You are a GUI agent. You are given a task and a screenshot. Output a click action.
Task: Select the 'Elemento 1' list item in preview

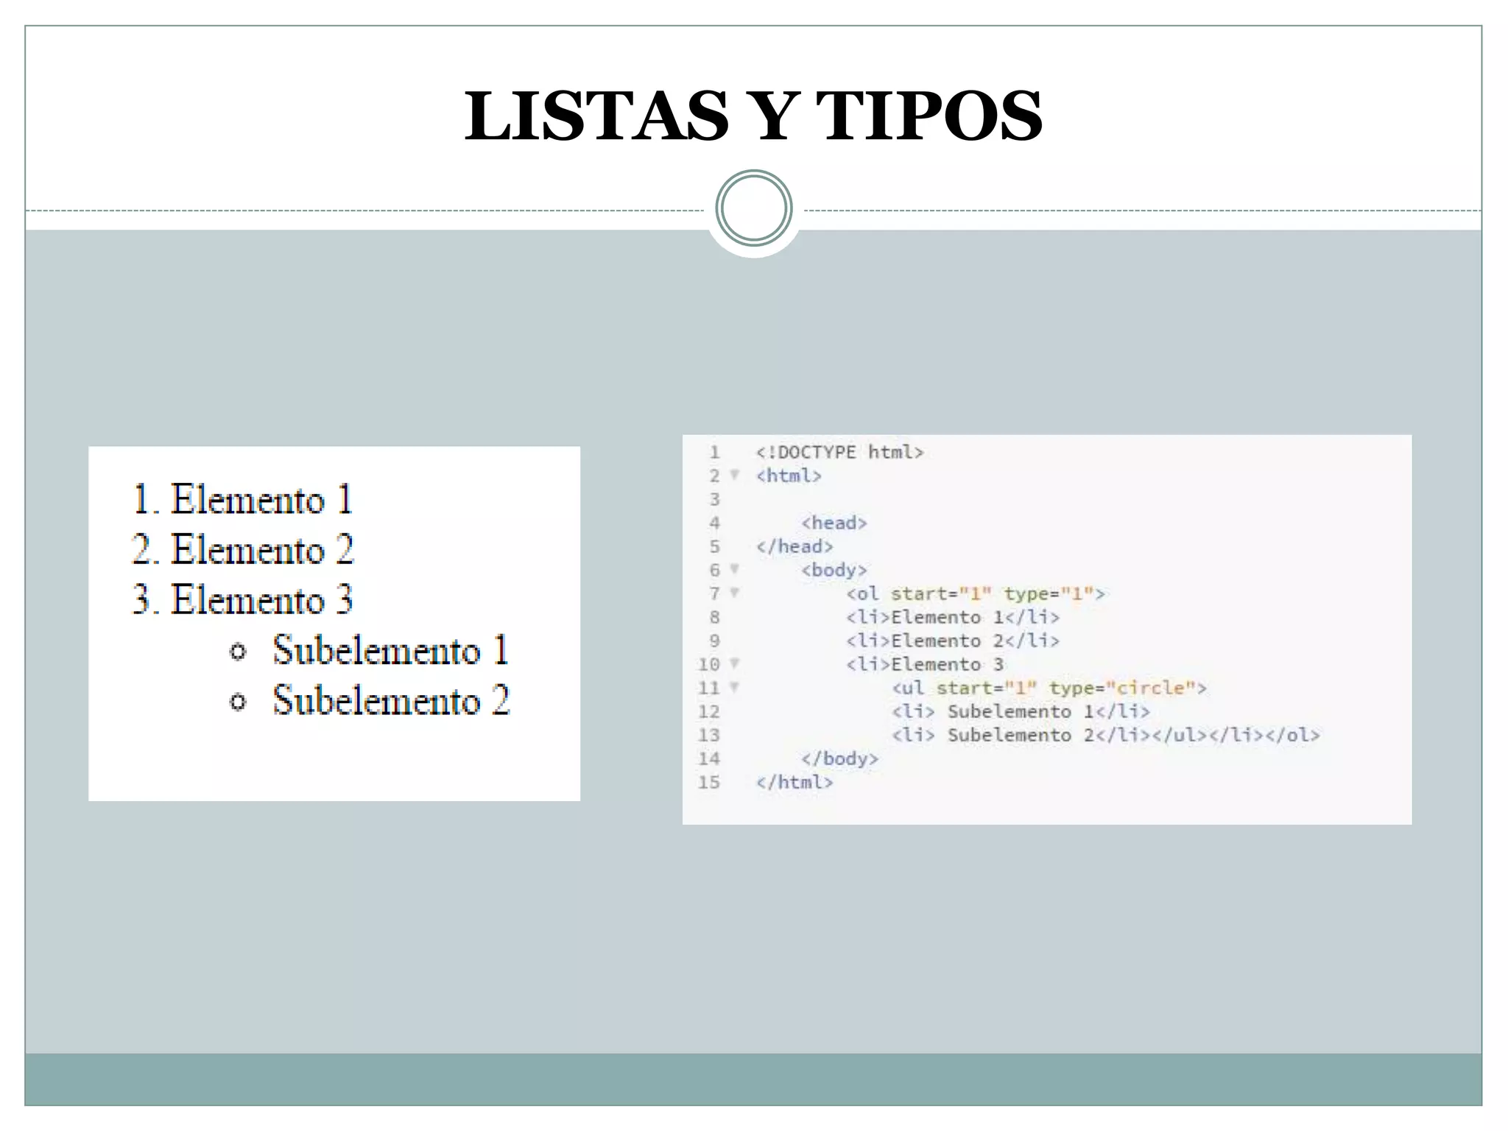pos(243,499)
